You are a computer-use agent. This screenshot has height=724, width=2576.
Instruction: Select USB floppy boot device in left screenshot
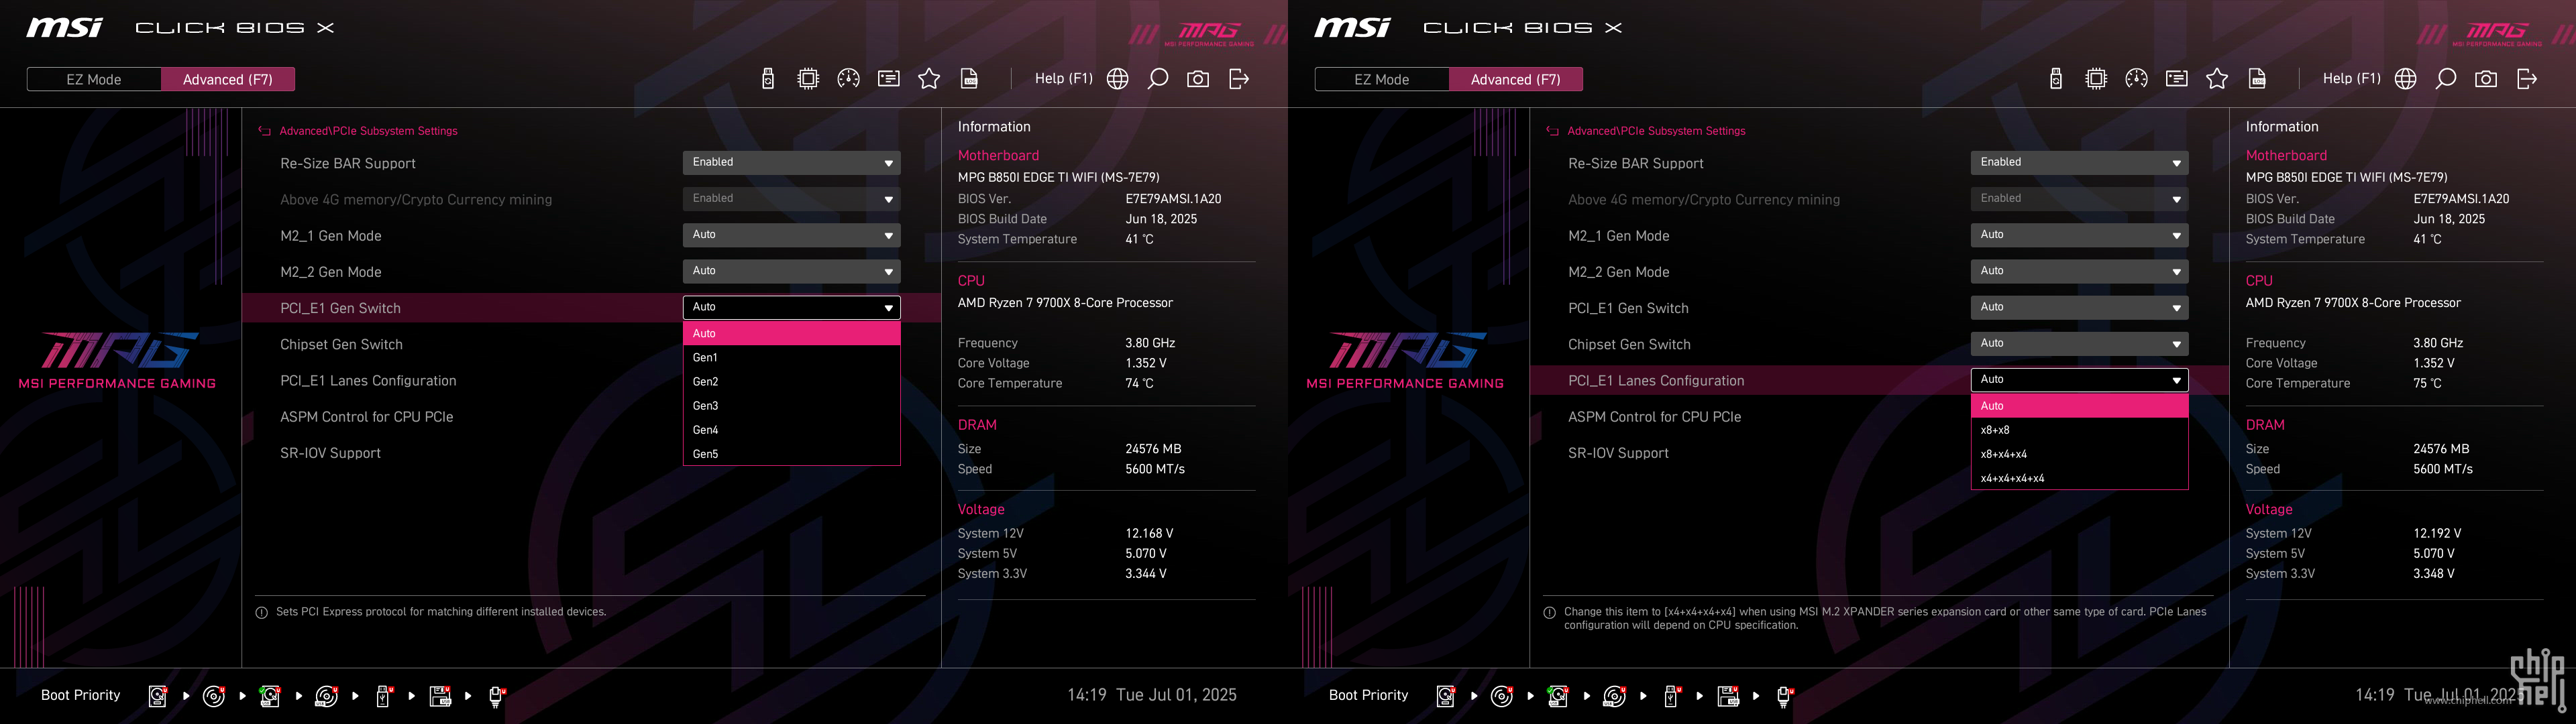(x=440, y=696)
